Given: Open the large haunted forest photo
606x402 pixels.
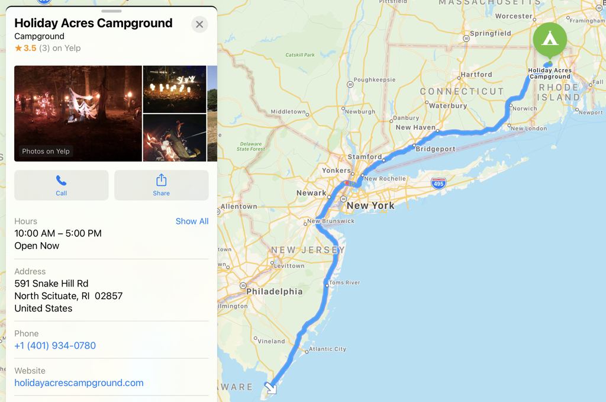Looking at the screenshot, I should coord(78,113).
